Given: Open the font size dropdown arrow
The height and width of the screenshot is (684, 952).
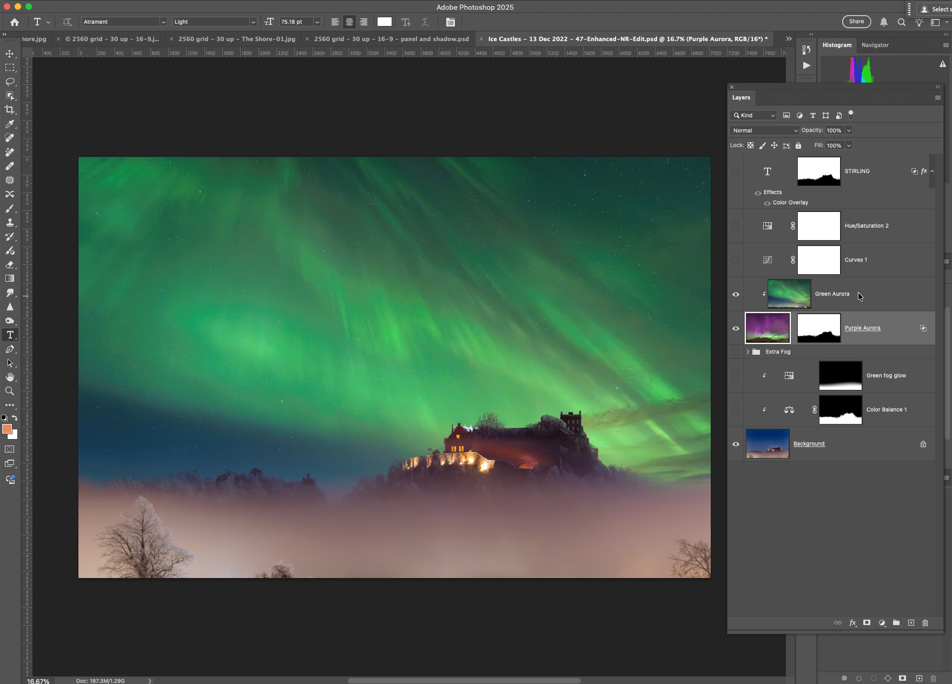Looking at the screenshot, I should coord(317,22).
